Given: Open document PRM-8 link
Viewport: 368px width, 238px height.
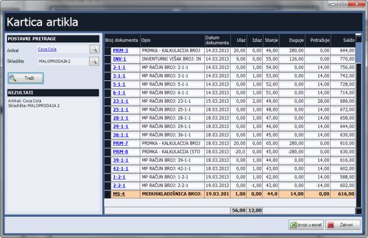Looking at the screenshot, I should click(120, 152).
